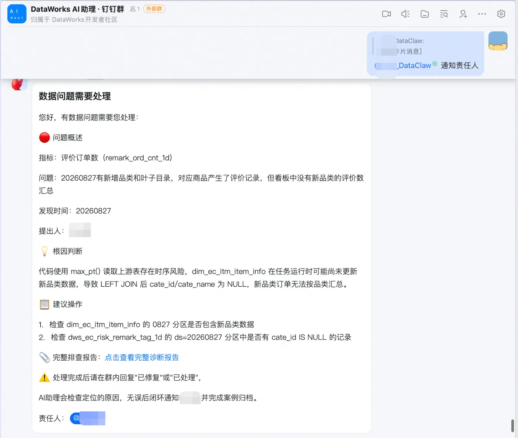Click the 通知责任人 text in the sent message
The height and width of the screenshot is (438, 518).
tap(460, 65)
